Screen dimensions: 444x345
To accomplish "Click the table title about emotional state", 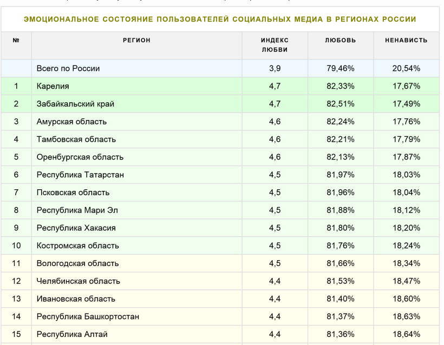I will coord(220,19).
